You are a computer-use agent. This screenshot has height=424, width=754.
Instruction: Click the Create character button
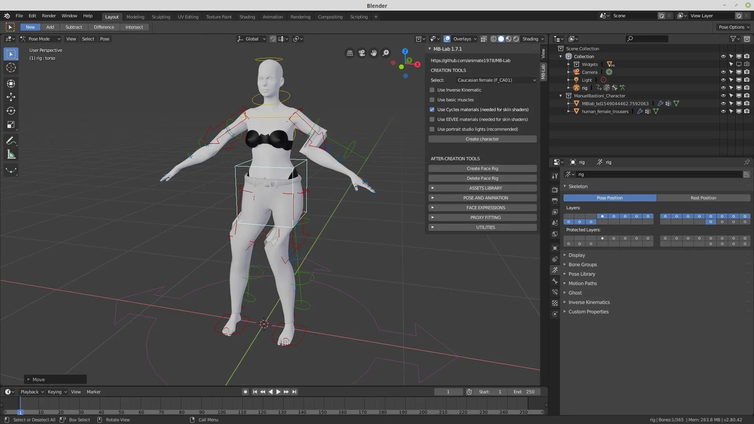tap(483, 139)
